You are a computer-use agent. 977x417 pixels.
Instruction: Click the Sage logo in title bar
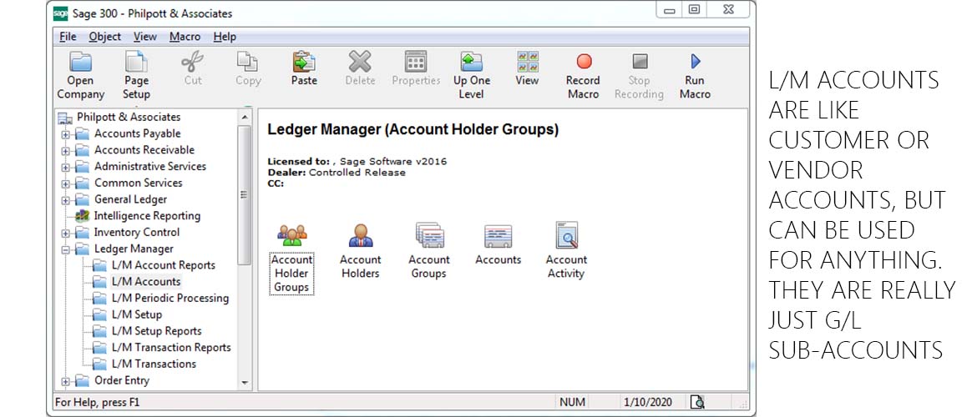[x=60, y=13]
